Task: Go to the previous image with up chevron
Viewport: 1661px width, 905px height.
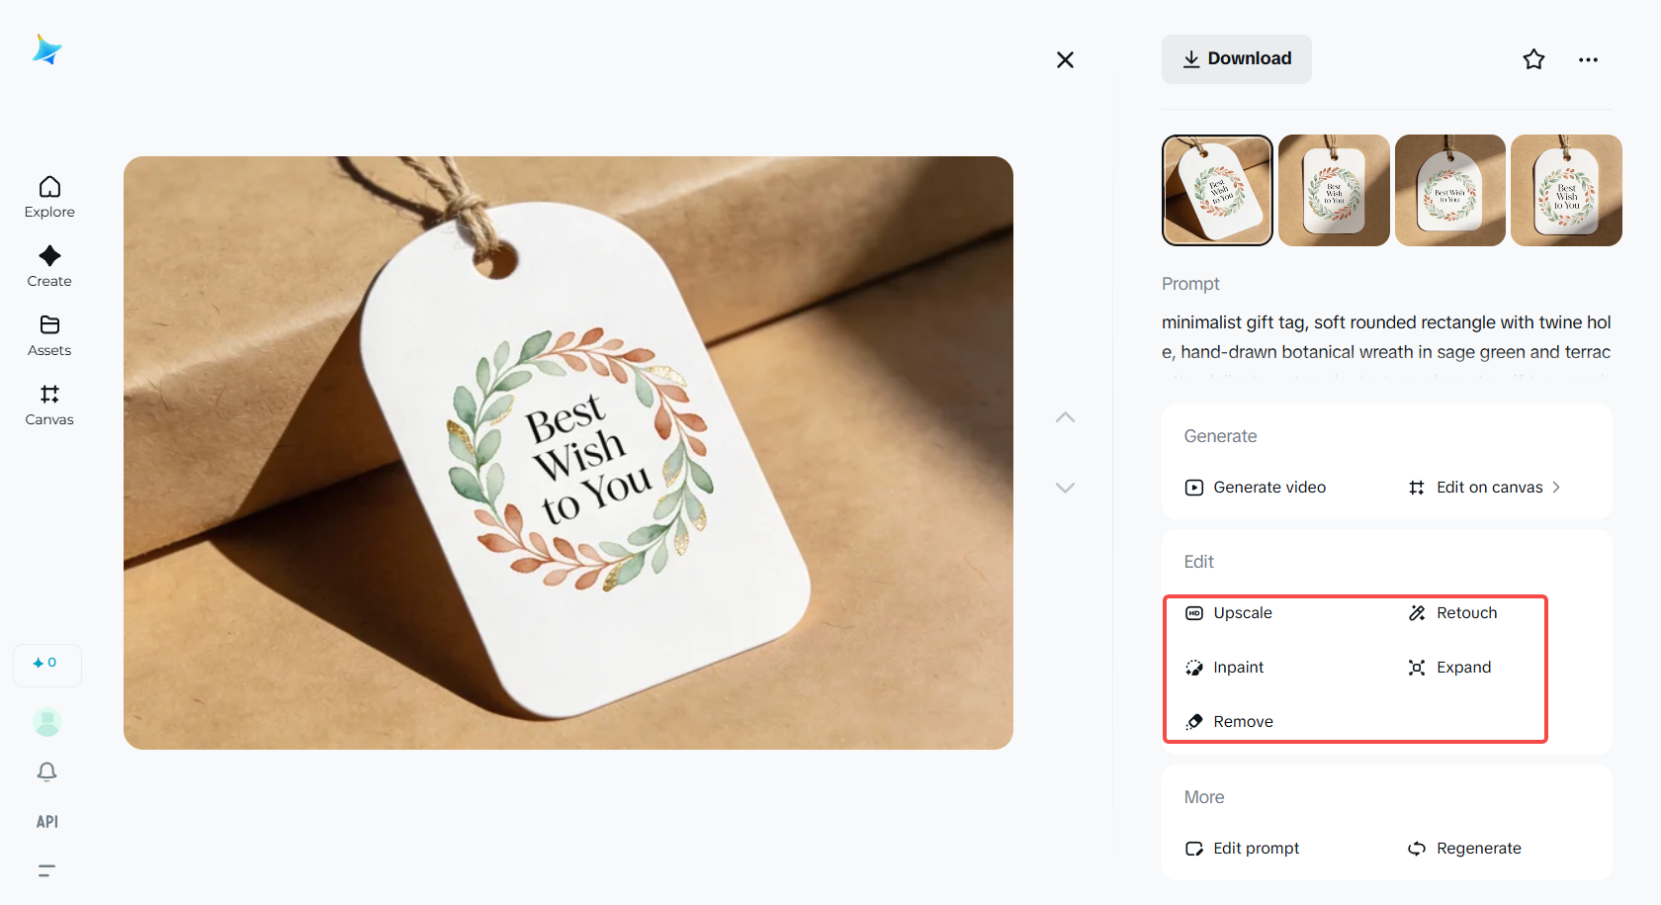Action: click(x=1065, y=416)
